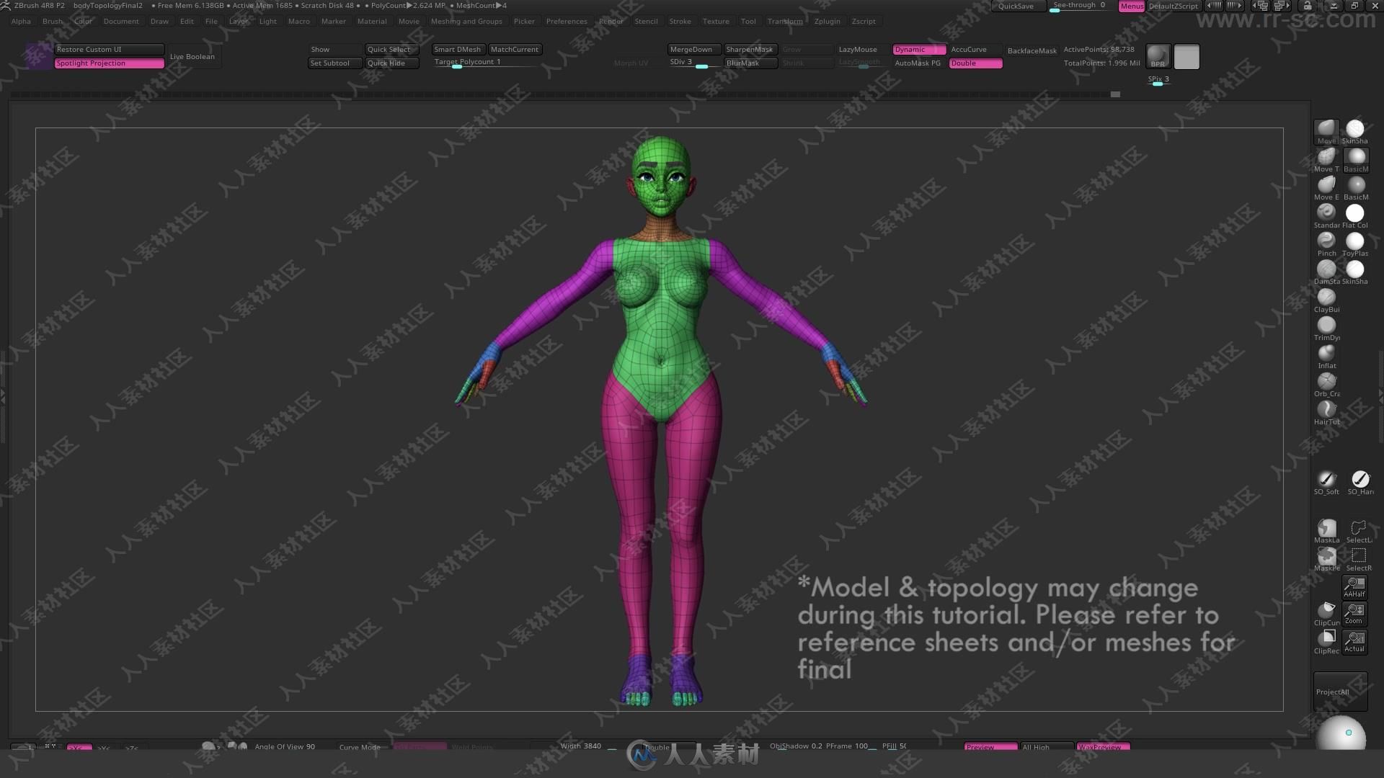Click the AAHalf view icon
Viewport: 1384px width, 778px height.
1354,587
